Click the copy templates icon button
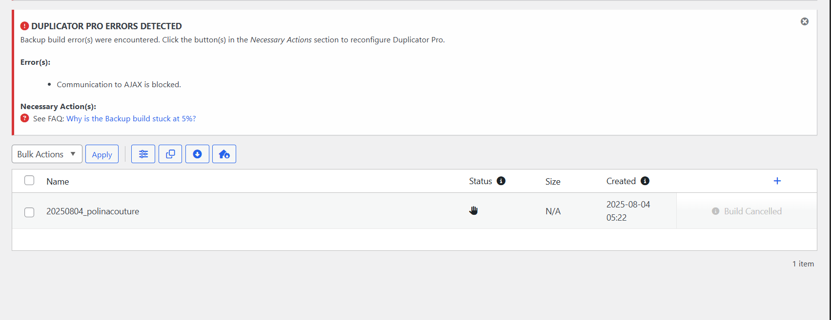The image size is (831, 320). 170,154
